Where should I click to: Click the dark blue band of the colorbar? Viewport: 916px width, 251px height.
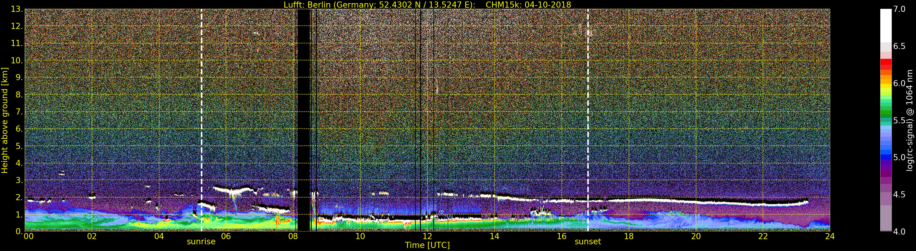[886, 157]
